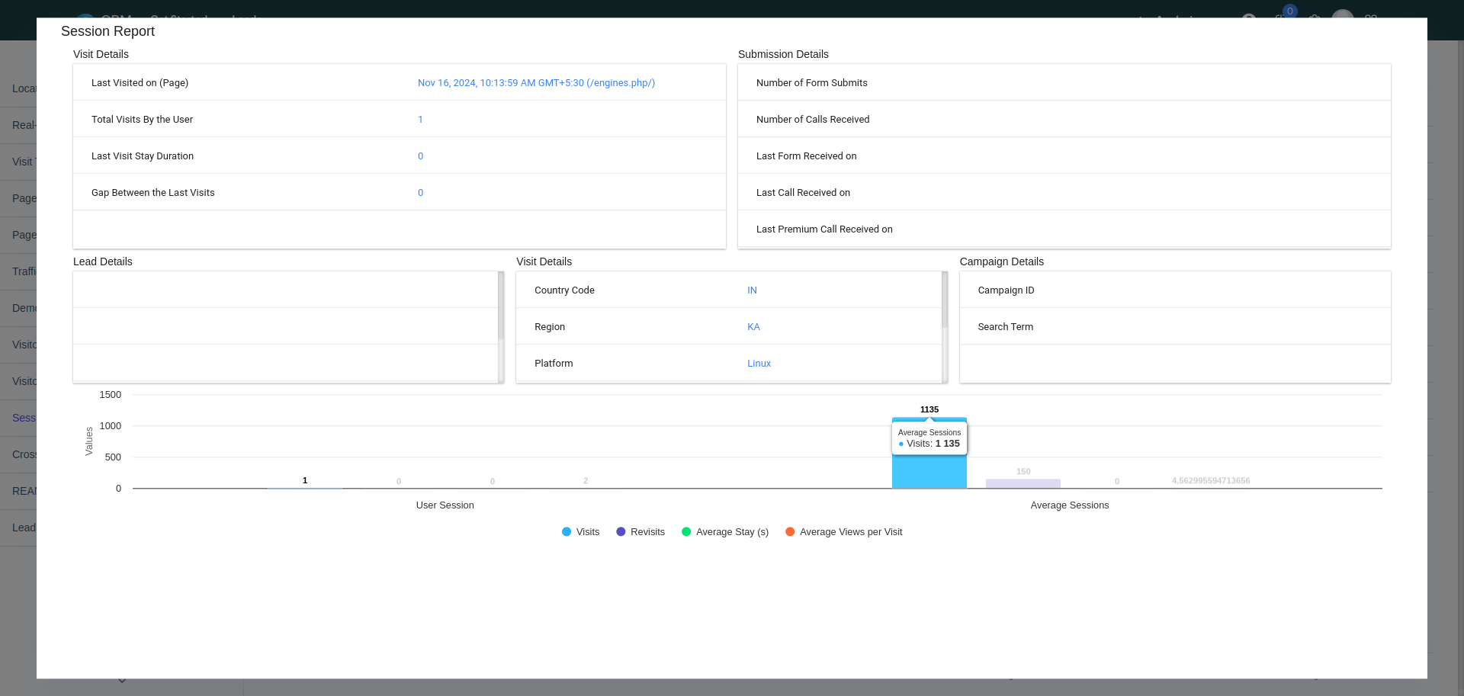Expand the sidebar chevron at the bottom

tap(122, 681)
